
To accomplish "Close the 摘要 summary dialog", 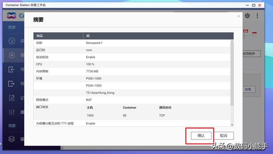I will pyautogui.click(x=238, y=16).
